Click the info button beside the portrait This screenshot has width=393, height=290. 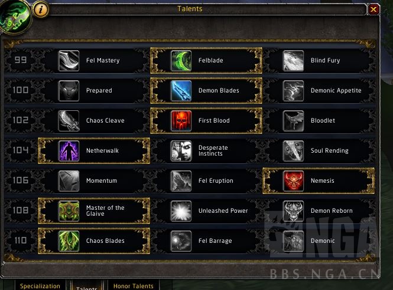point(41,9)
